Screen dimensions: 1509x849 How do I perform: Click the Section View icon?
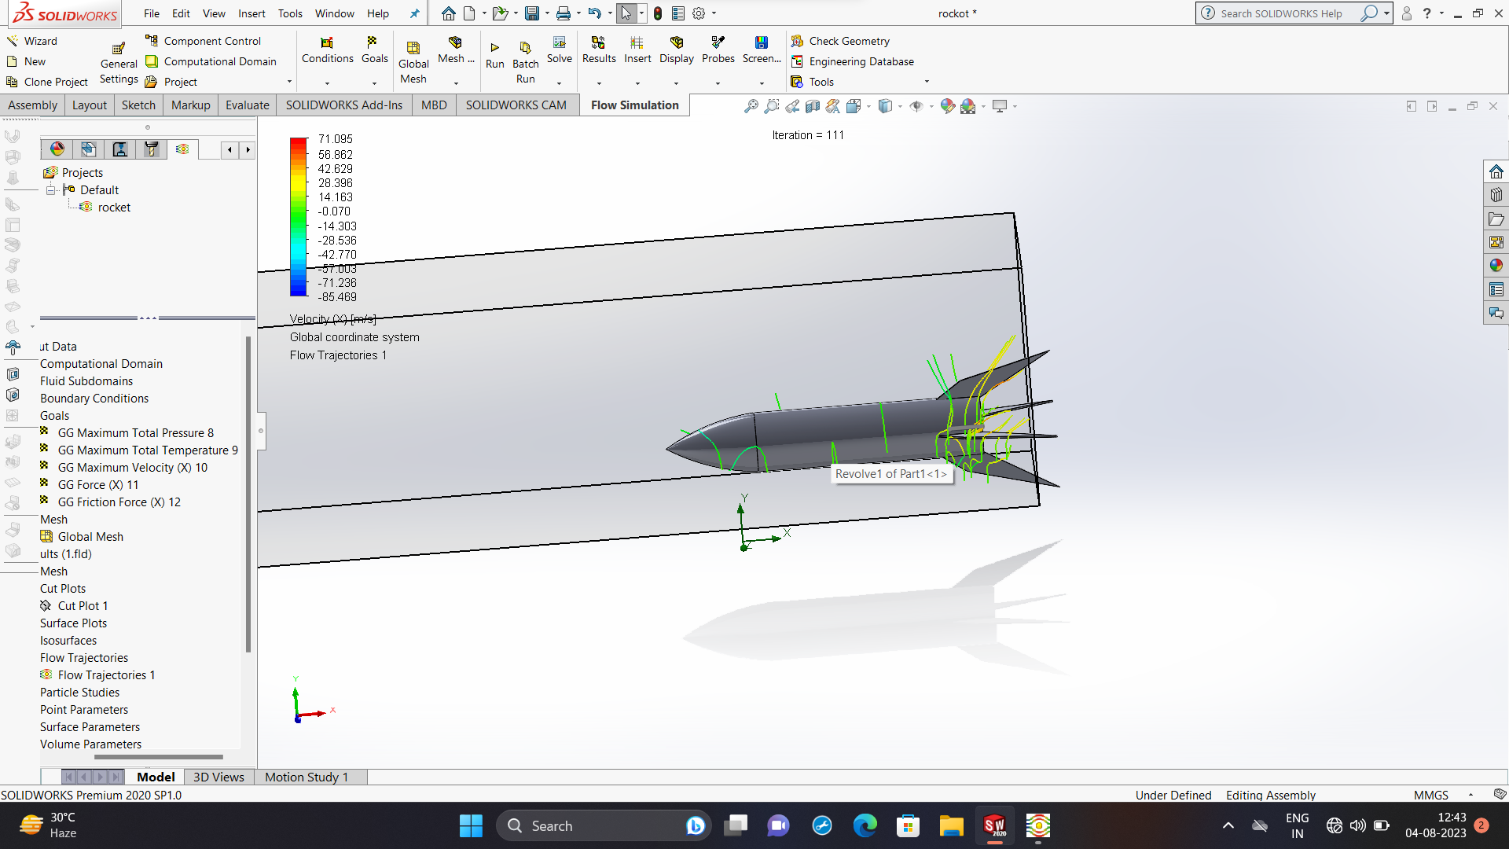tap(813, 106)
